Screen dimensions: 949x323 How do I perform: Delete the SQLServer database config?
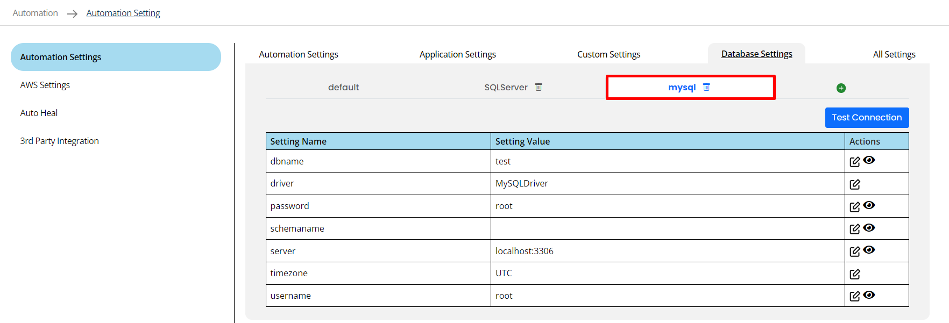coord(539,87)
